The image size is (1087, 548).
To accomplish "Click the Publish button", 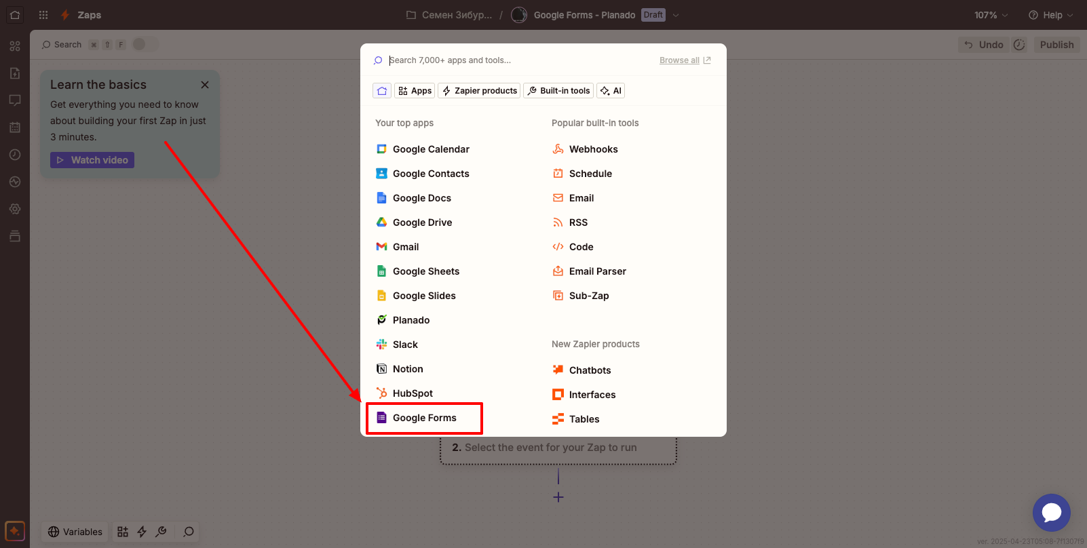I will [x=1056, y=45].
